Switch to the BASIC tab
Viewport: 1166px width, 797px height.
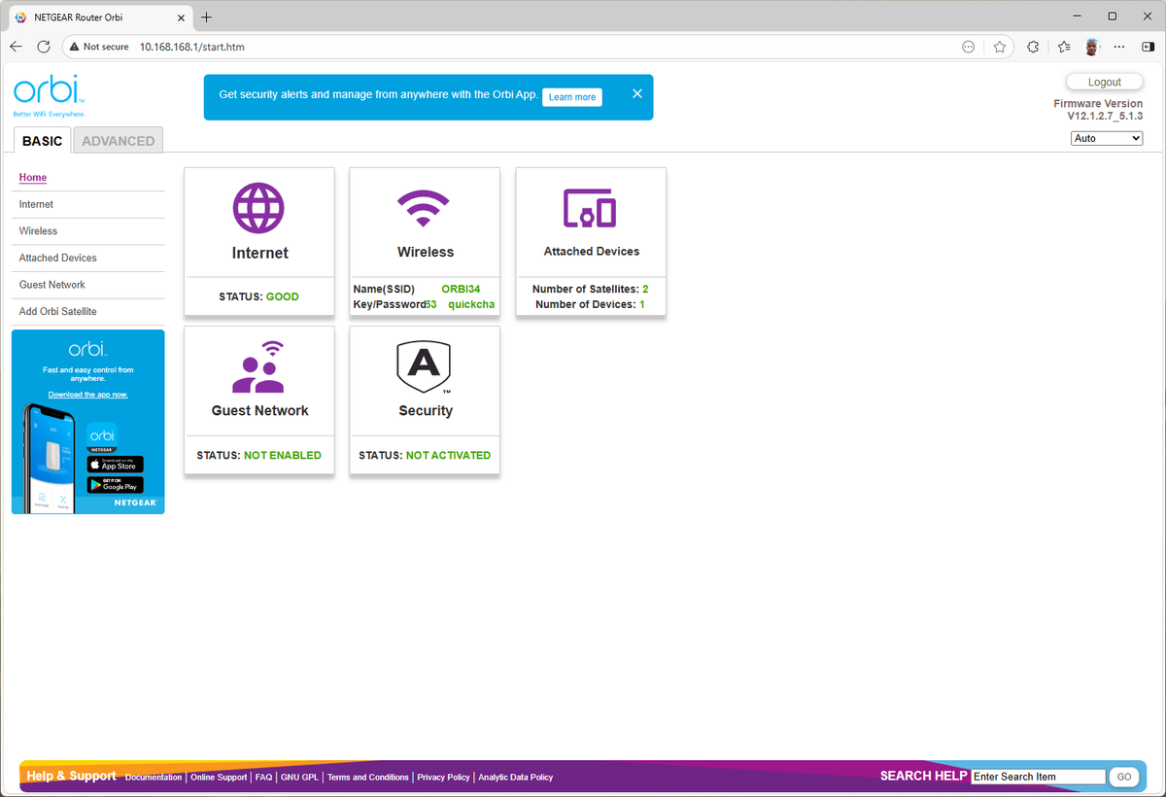pyautogui.click(x=42, y=141)
